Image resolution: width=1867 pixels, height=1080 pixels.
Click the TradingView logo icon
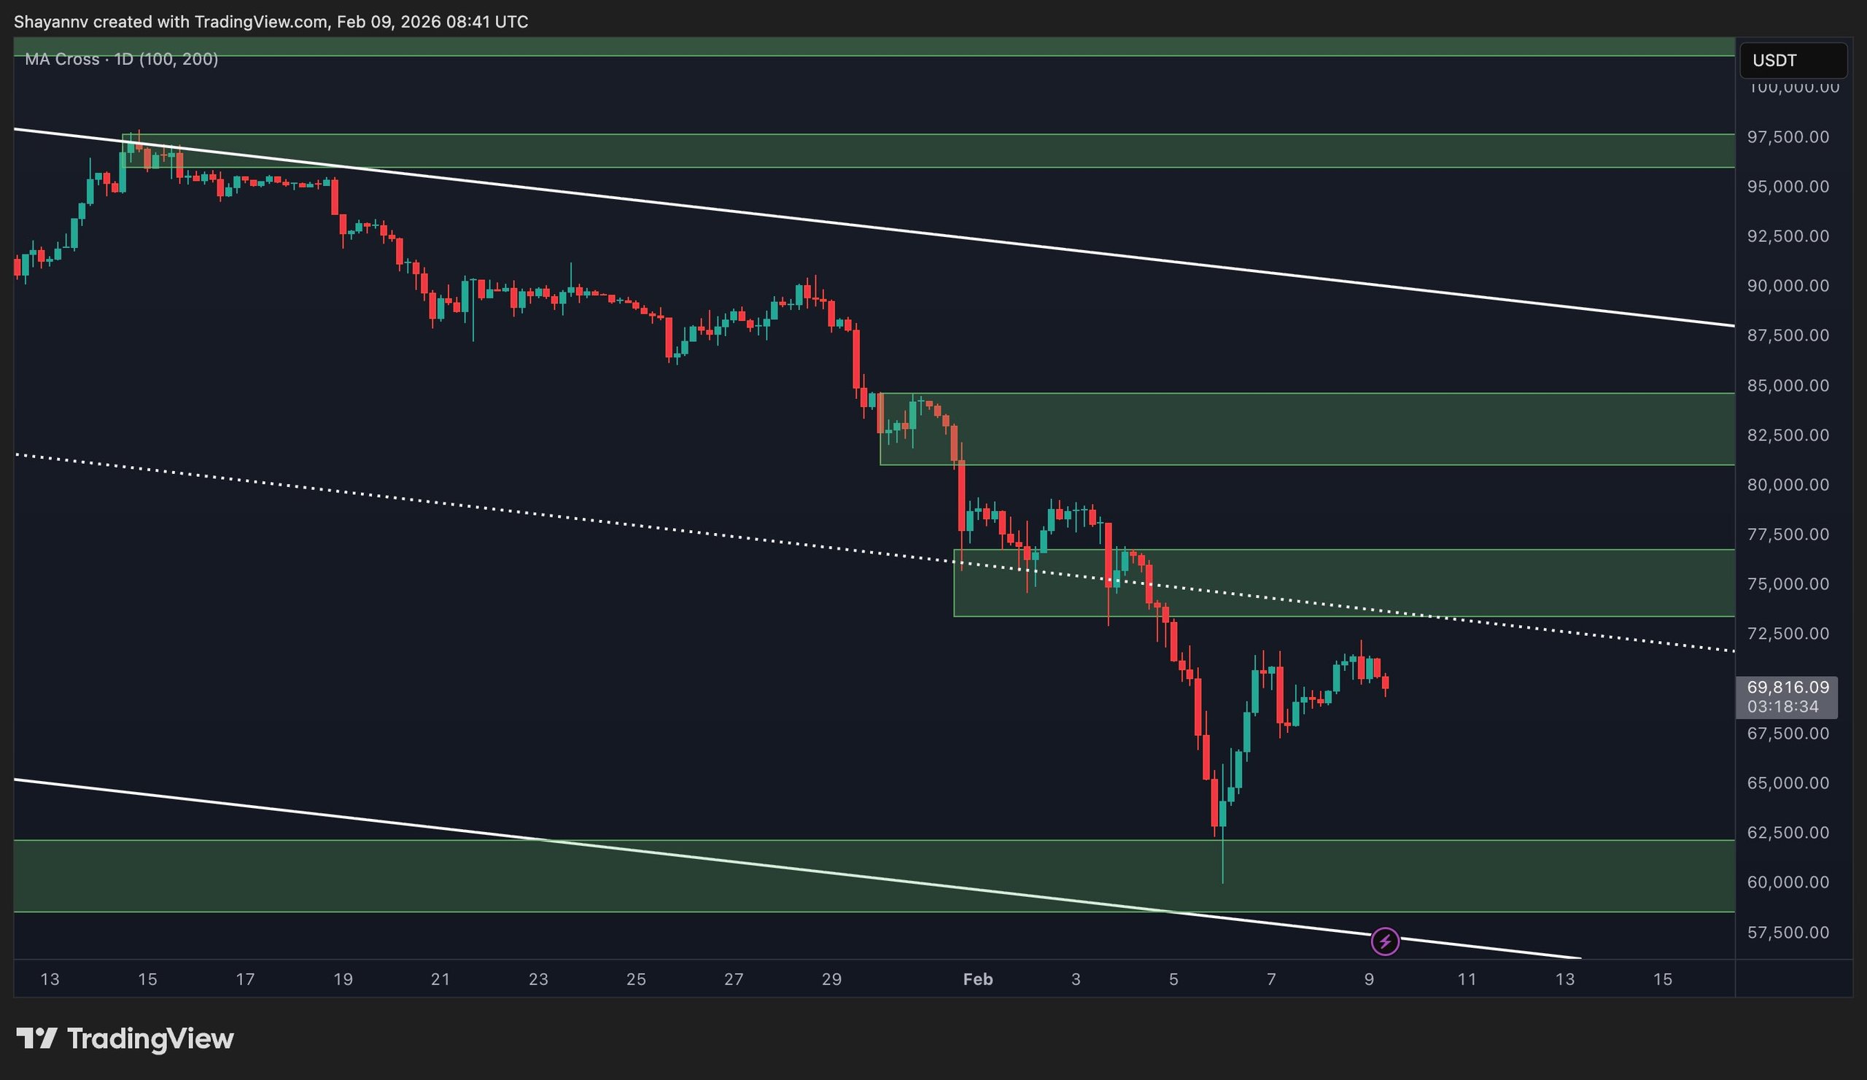(x=37, y=1038)
